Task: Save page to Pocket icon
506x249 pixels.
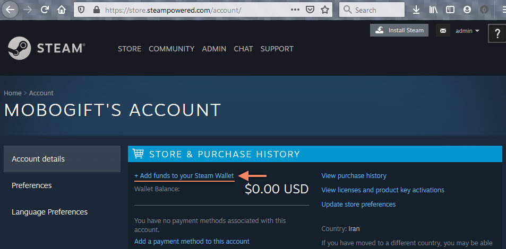Action: point(310,10)
